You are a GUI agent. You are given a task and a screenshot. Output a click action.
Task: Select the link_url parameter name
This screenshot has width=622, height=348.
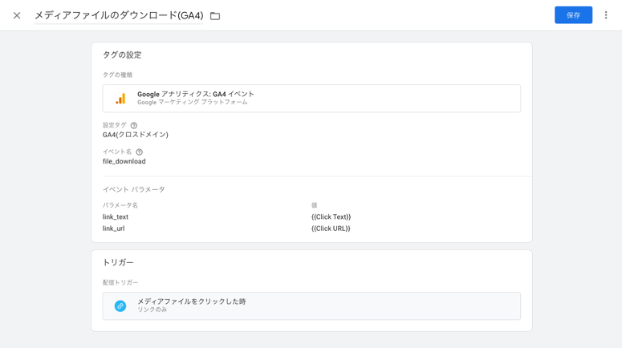114,229
